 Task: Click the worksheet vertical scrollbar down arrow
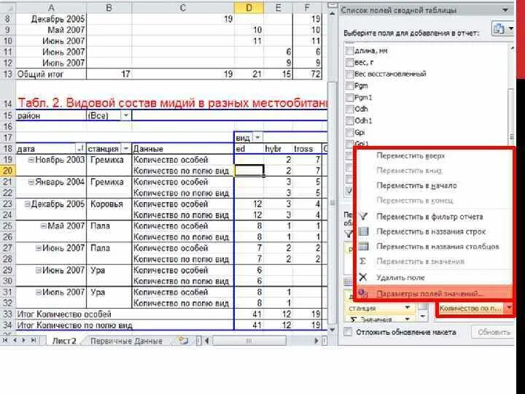tap(332, 330)
